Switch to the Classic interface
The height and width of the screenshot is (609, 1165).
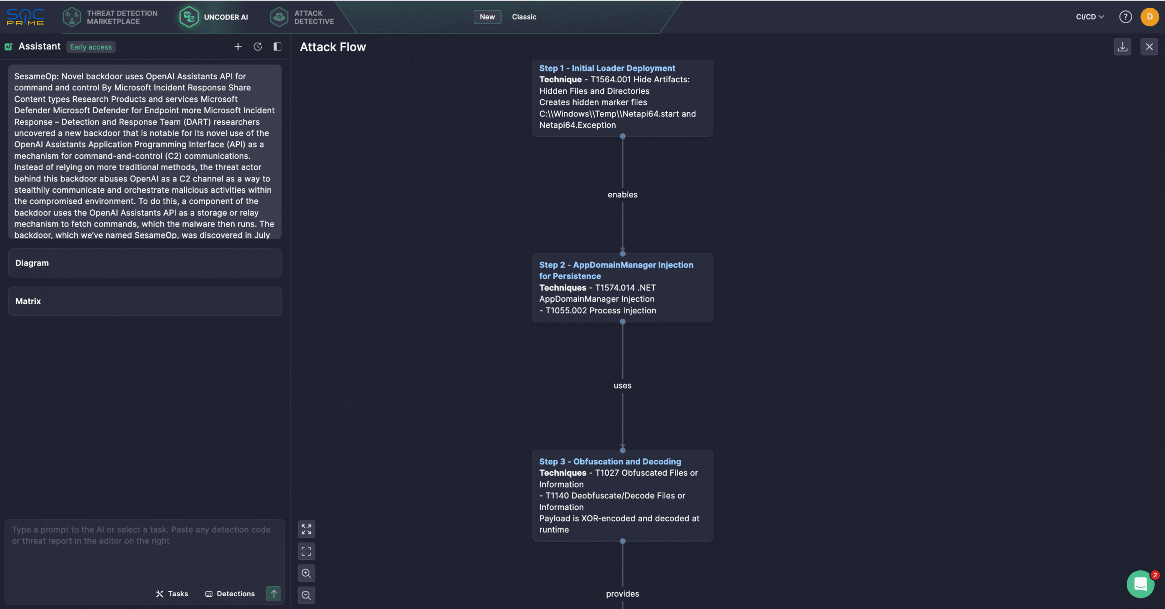coord(524,17)
